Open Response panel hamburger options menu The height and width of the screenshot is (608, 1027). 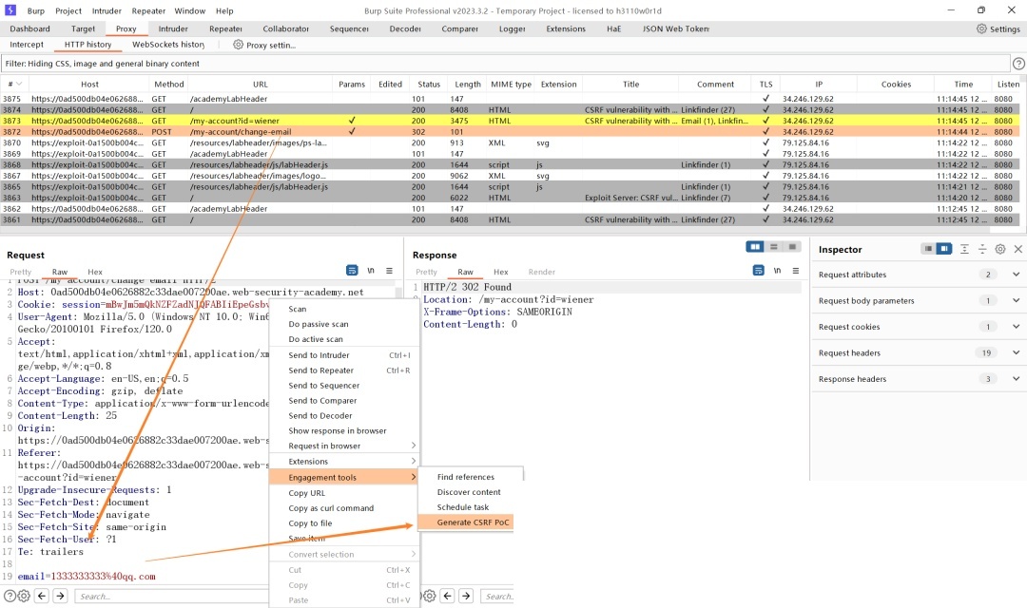pos(796,271)
